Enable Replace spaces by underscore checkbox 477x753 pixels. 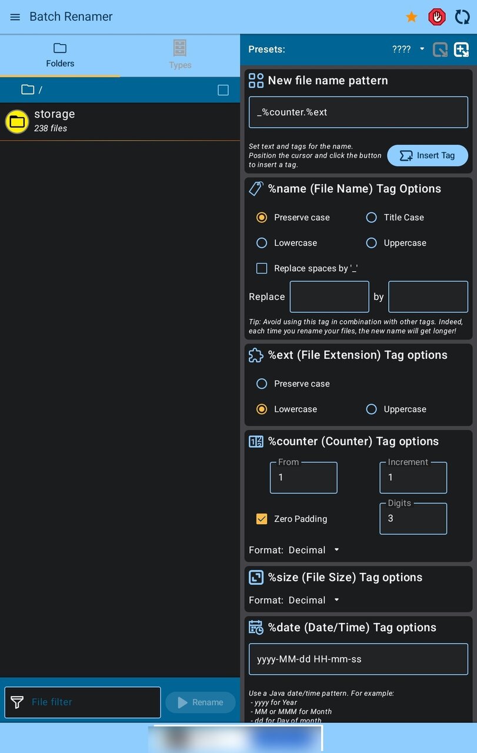click(x=262, y=268)
